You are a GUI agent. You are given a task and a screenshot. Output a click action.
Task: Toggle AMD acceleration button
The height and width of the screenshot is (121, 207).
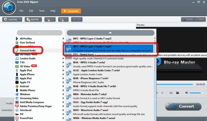[200, 19]
